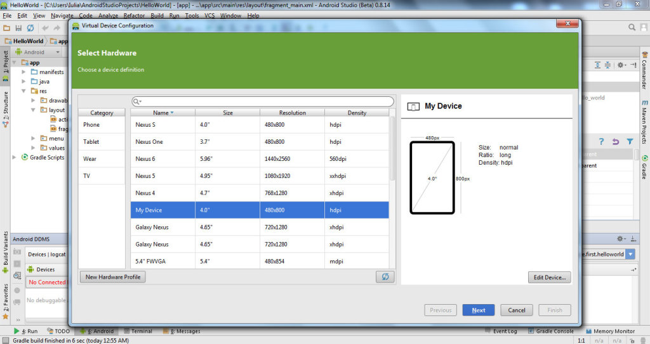Image resolution: width=650 pixels, height=344 pixels.
Task: Select the Nexus 5 device row
Action: (x=260, y=176)
